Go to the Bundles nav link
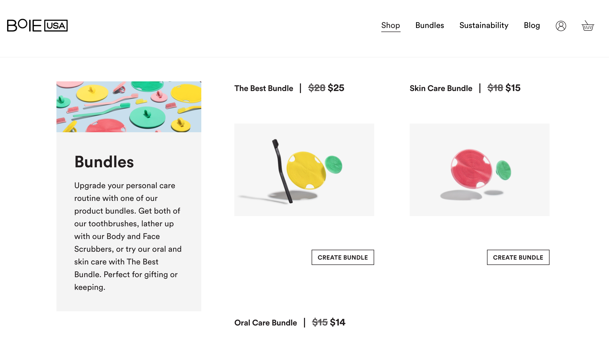This screenshot has width=609, height=342. click(430, 25)
